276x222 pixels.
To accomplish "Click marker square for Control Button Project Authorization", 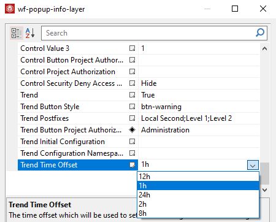I will pyautogui.click(x=132, y=60).
